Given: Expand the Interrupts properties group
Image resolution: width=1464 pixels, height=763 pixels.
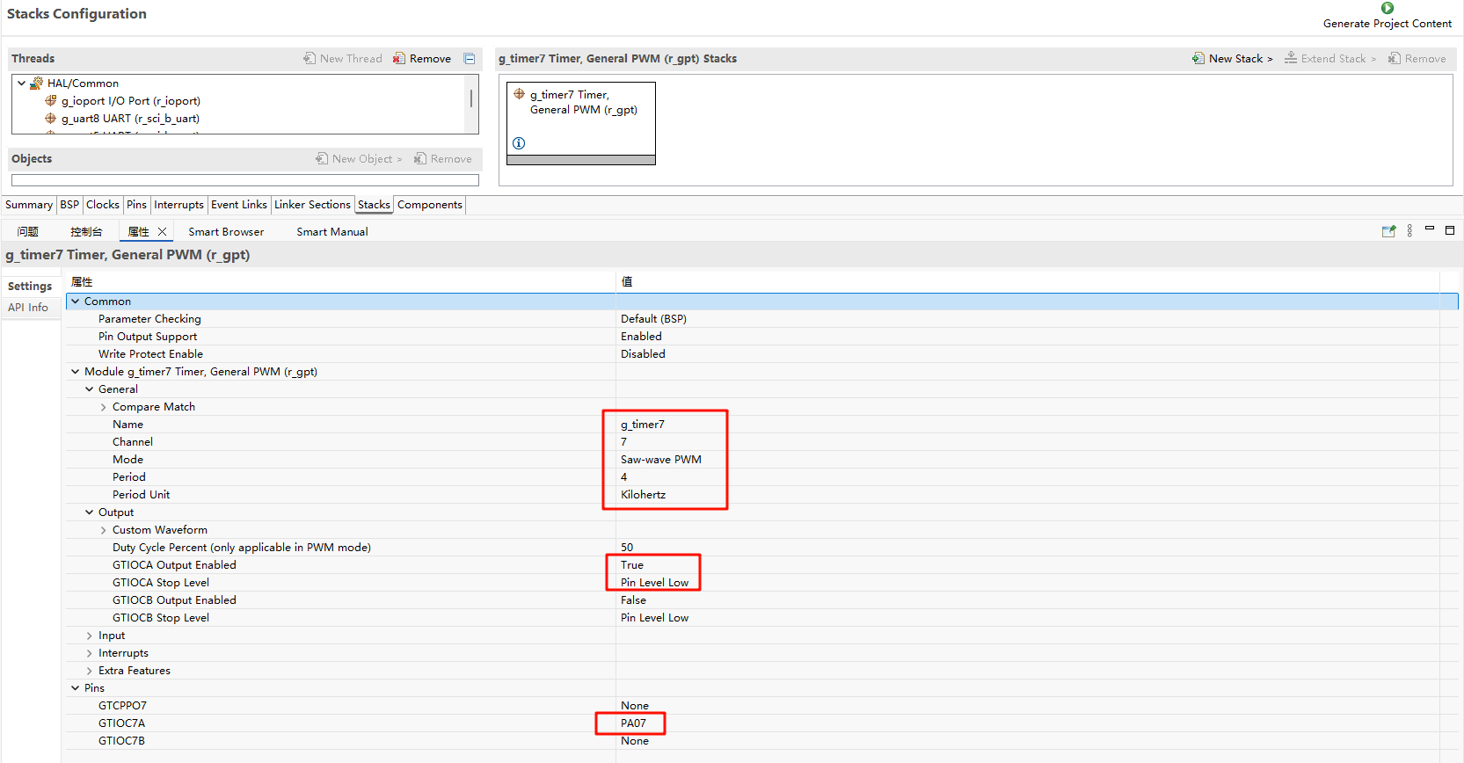Looking at the screenshot, I should pyautogui.click(x=90, y=653).
